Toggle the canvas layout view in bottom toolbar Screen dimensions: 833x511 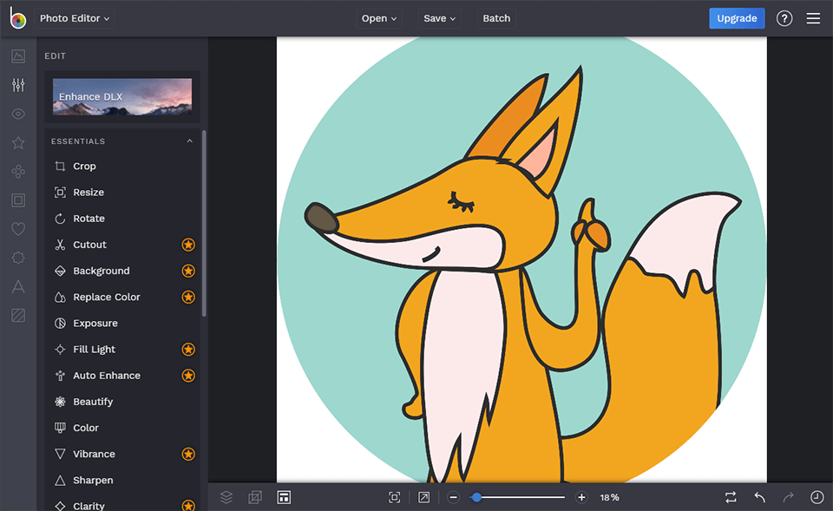coord(284,496)
